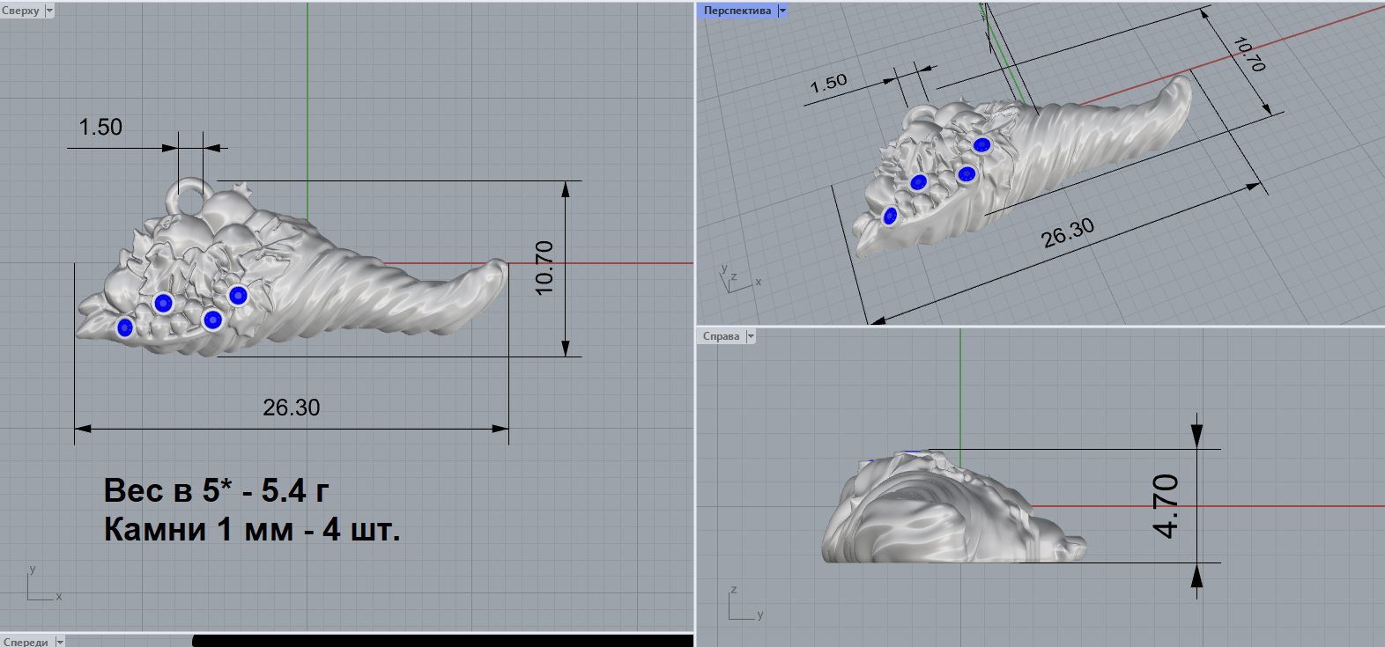Expand the Перспектива viewport menu arrow
This screenshot has height=647, width=1385.
[x=781, y=11]
